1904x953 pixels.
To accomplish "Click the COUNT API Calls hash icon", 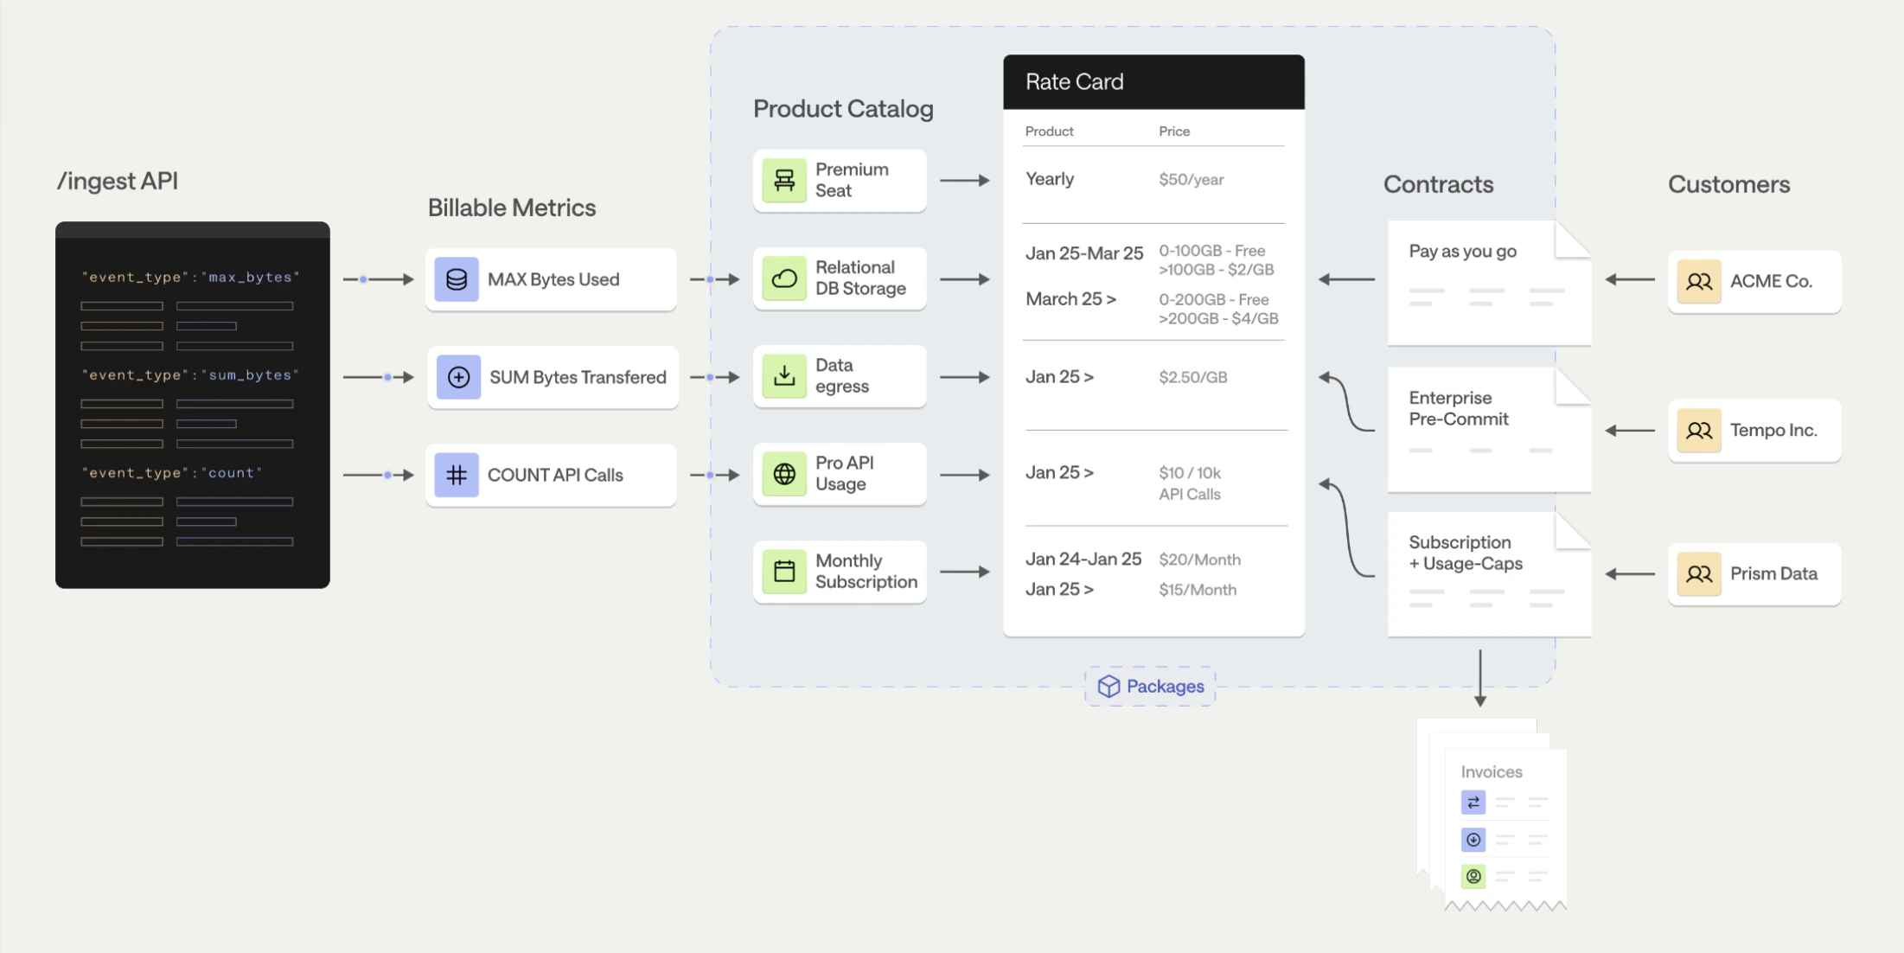I will click(457, 475).
